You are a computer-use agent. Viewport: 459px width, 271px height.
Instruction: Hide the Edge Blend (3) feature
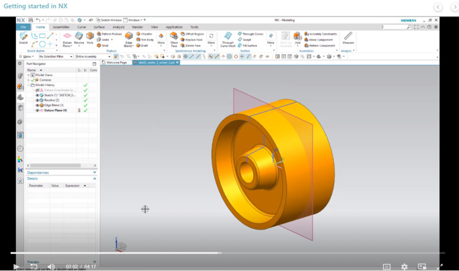coord(37,105)
